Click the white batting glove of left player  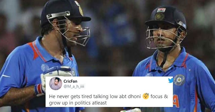(56, 76)
